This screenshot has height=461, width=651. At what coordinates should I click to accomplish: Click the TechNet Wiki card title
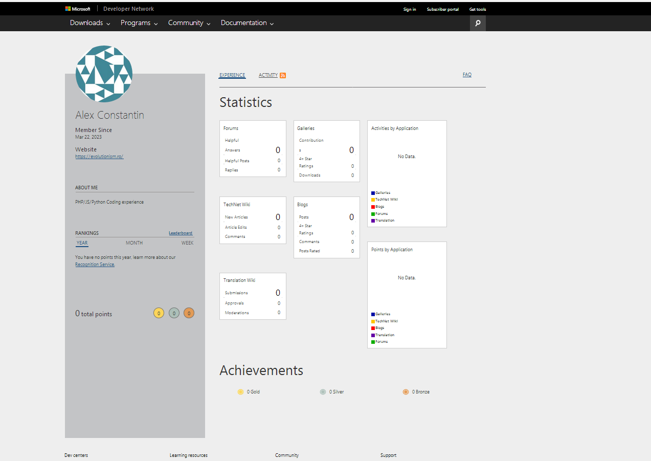[x=237, y=205]
